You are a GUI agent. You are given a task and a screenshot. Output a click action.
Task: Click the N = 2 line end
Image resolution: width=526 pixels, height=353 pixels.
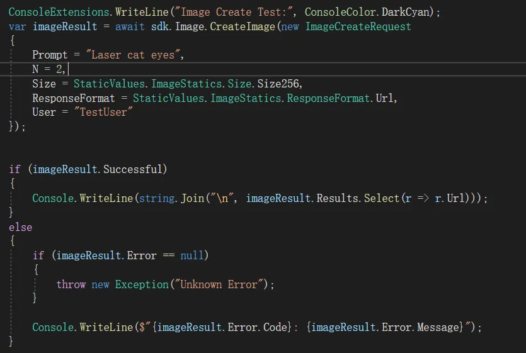68,69
